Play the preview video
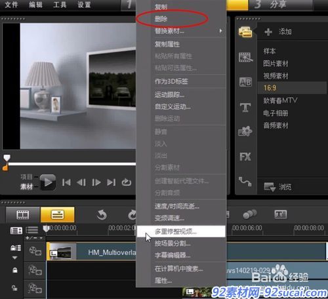328x299 pixels. pyautogui.click(x=48, y=182)
